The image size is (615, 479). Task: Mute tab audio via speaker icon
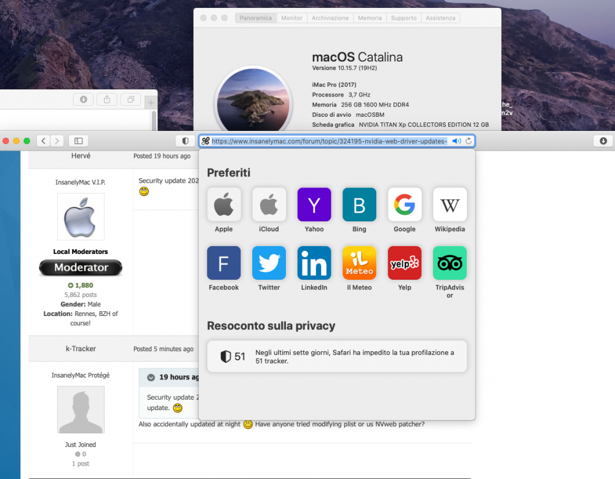(456, 141)
